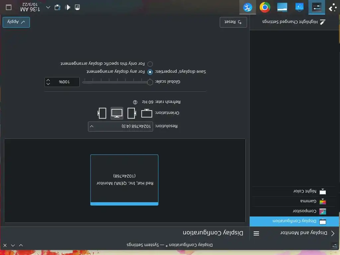Select the highlighted upside-down orientation icon

(117, 113)
